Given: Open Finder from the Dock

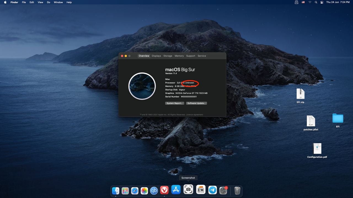Looking at the screenshot, I should click(x=116, y=191).
